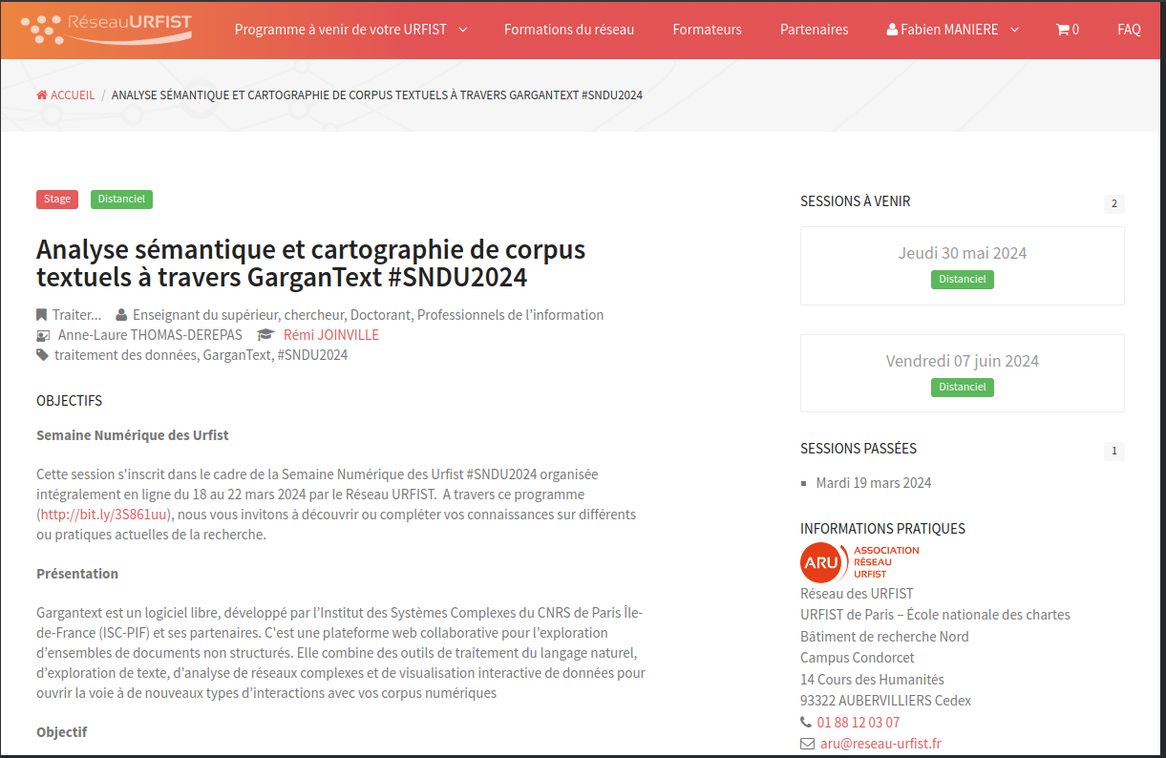This screenshot has height=758, width=1166.
Task: Click the user icon beside Fabien MANIERE
Action: [892, 30]
